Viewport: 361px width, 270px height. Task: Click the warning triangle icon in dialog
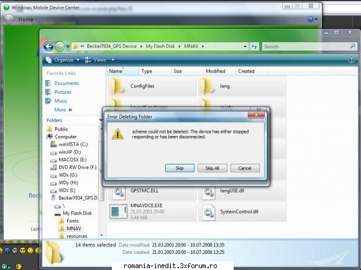(x=117, y=134)
